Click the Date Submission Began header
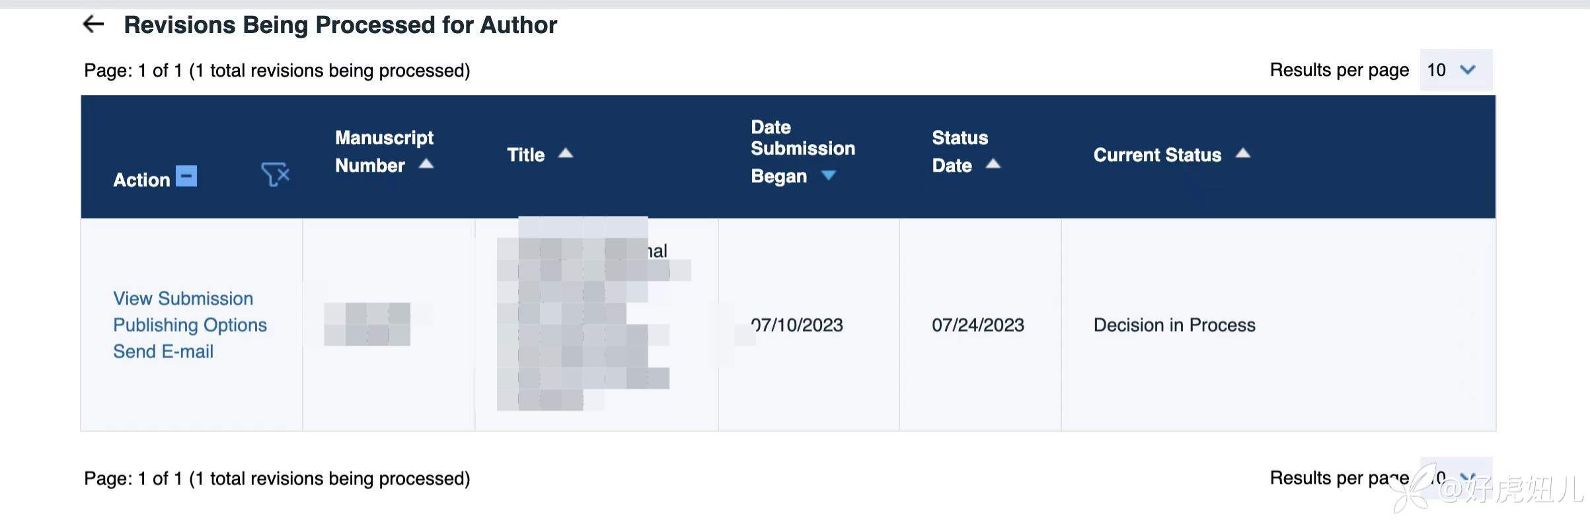 tap(802, 151)
